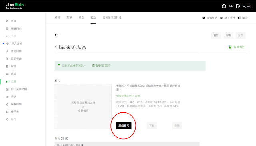Click the 相片 section label

pos(57,81)
